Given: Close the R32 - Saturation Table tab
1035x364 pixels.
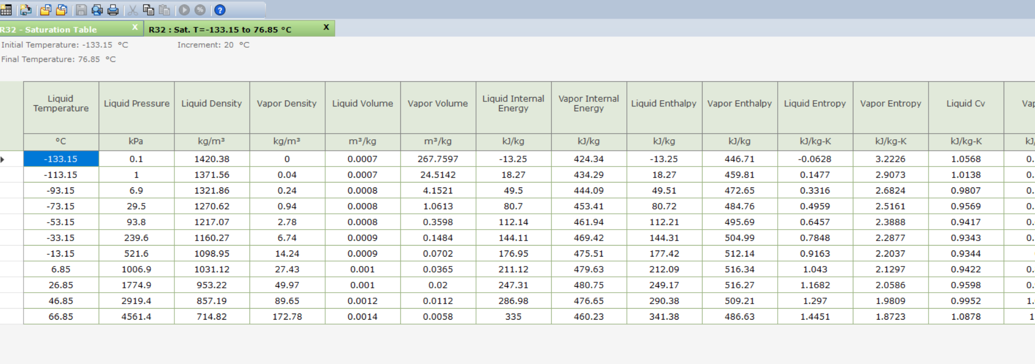Looking at the screenshot, I should tap(135, 27).
